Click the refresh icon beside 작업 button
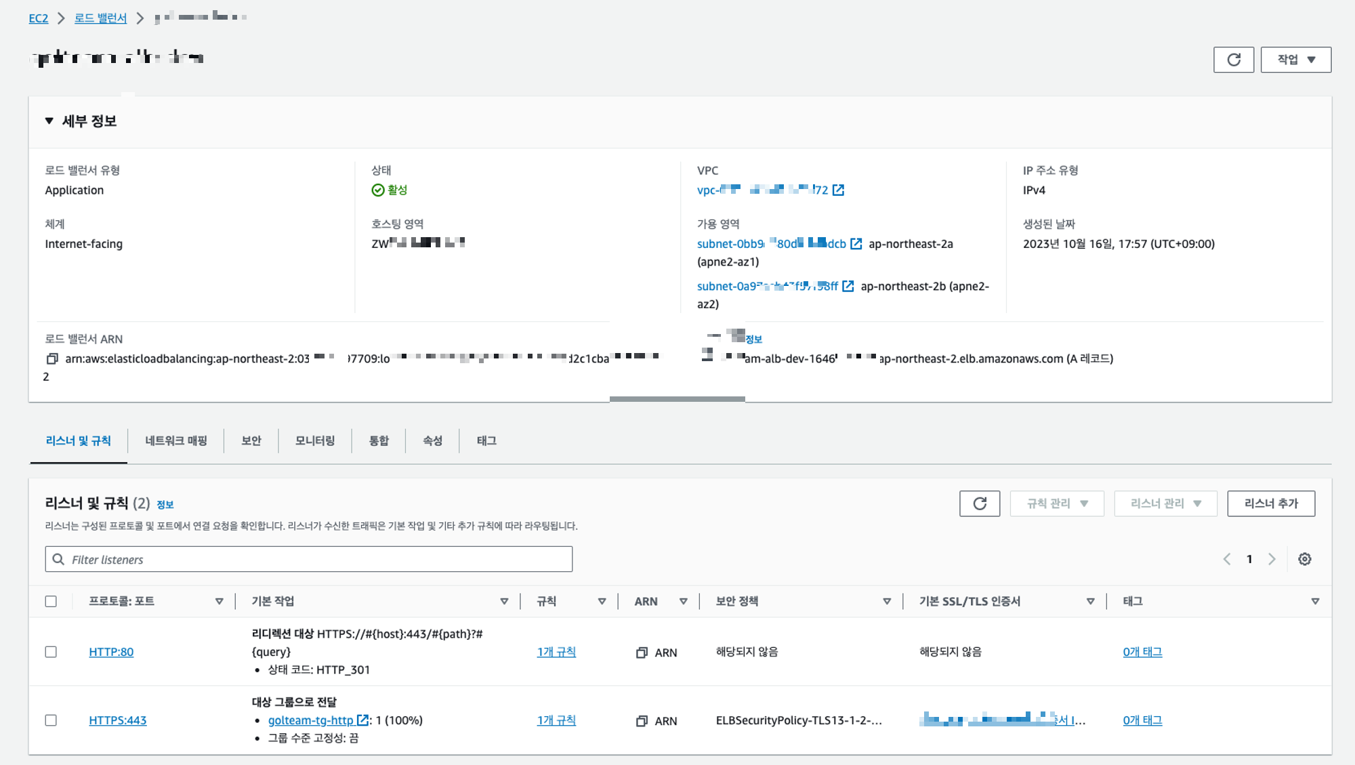 tap(1233, 60)
